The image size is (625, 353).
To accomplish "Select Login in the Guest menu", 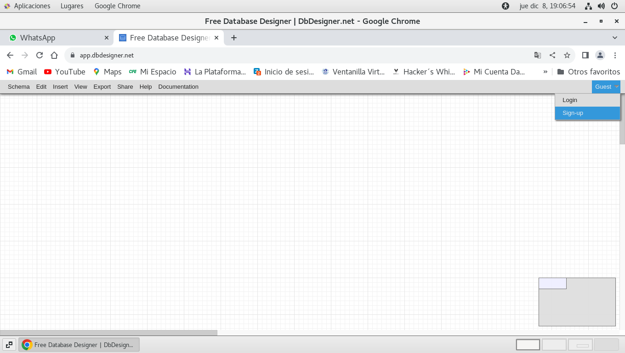I will (570, 100).
